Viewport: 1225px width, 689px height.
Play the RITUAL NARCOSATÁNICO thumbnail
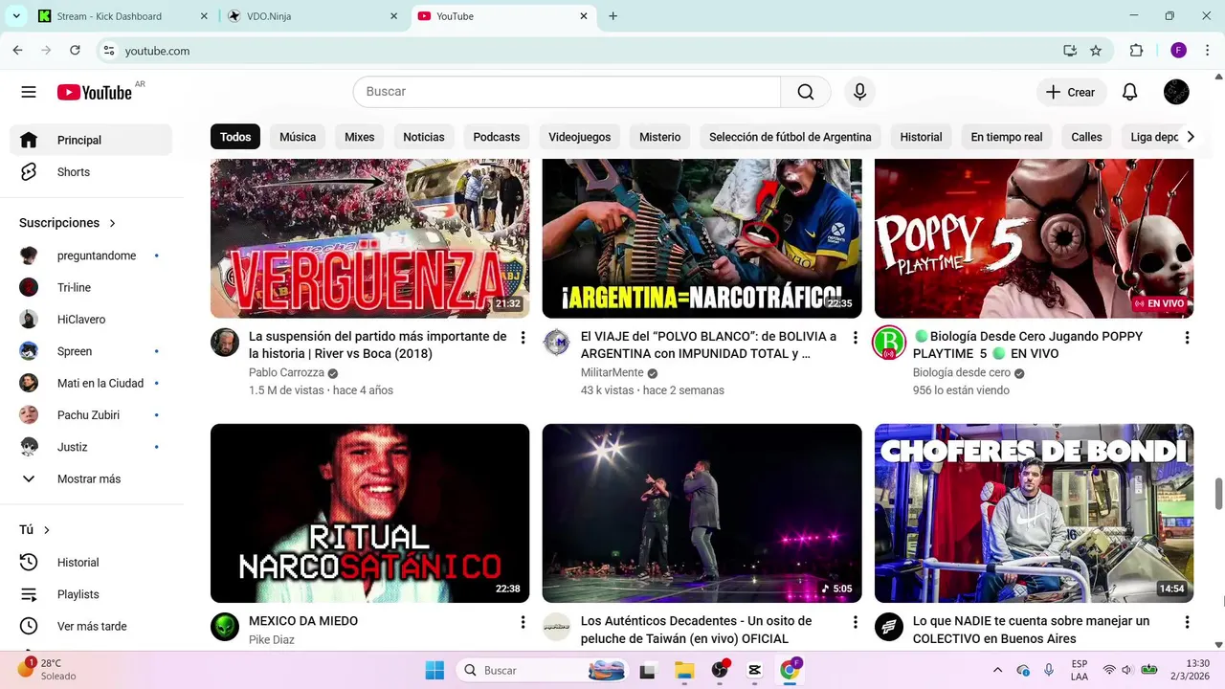369,513
